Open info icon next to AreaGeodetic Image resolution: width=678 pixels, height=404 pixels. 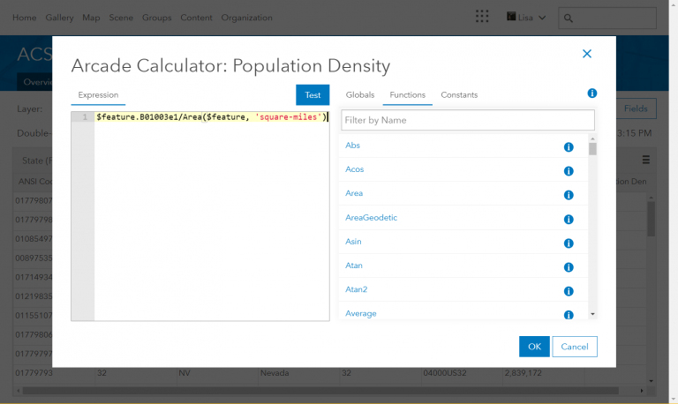point(569,220)
